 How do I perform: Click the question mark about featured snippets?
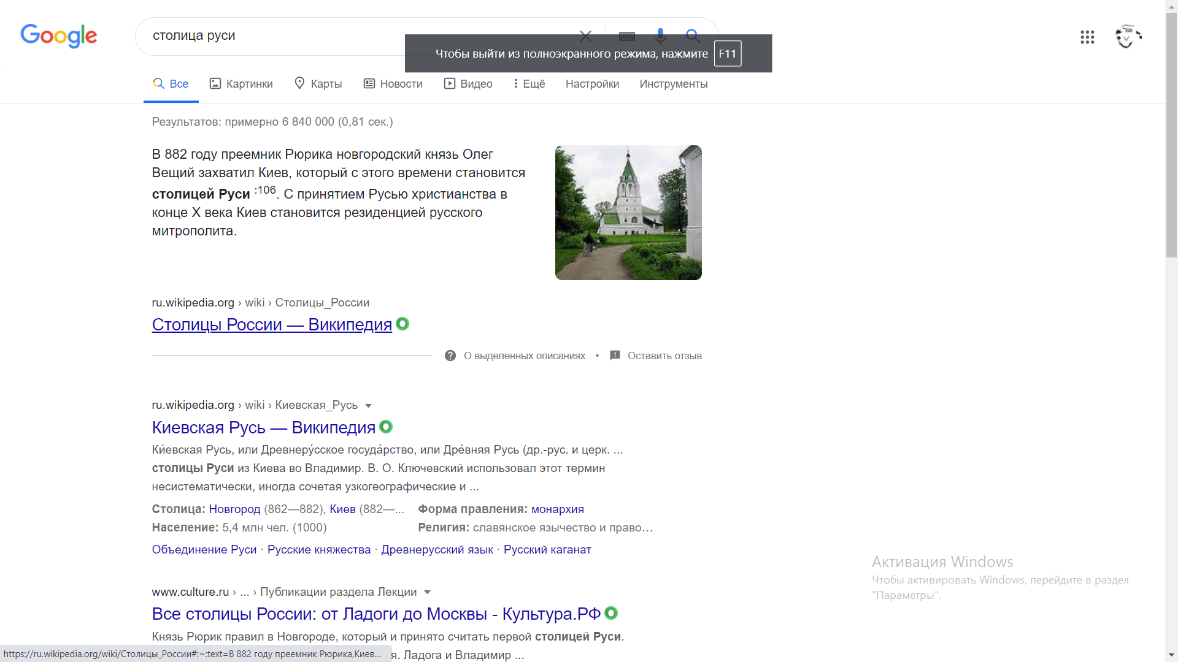[x=450, y=356]
